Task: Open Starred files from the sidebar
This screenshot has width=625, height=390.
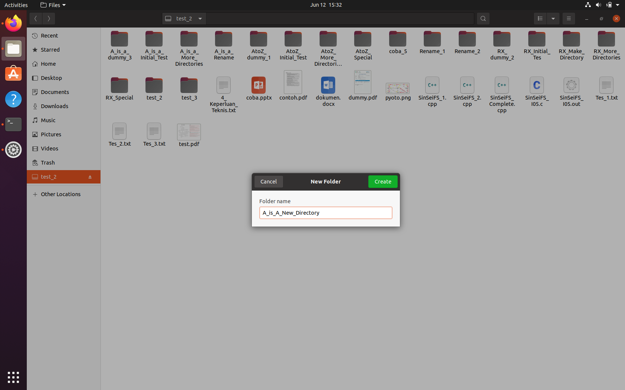Action: tap(49, 49)
